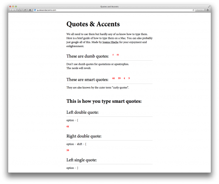219x184 pixels.
Task: Click the site favicon in the address bar
Action: (35, 10)
